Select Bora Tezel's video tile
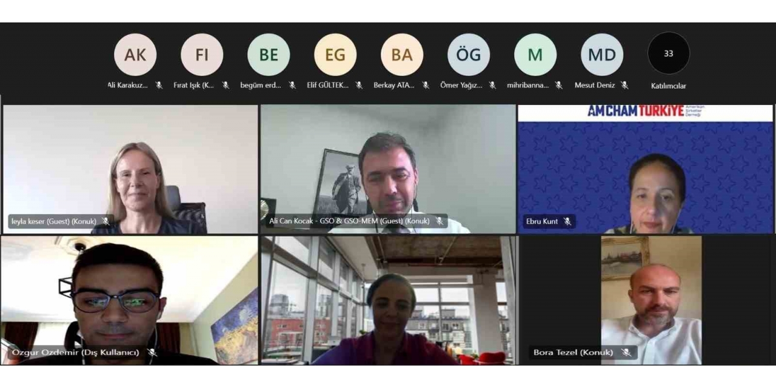Image resolution: width=776 pixels, height=388 pixels. click(x=647, y=300)
